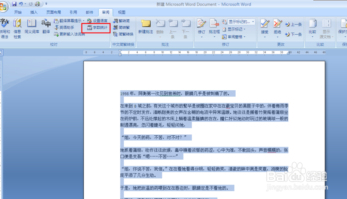This screenshot has height=199, width=347.
Task: Open the 批注框 balloons menu
Action: tap(214, 28)
